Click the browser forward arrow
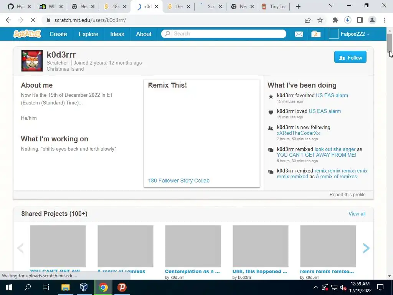393x295 pixels. 21,20
